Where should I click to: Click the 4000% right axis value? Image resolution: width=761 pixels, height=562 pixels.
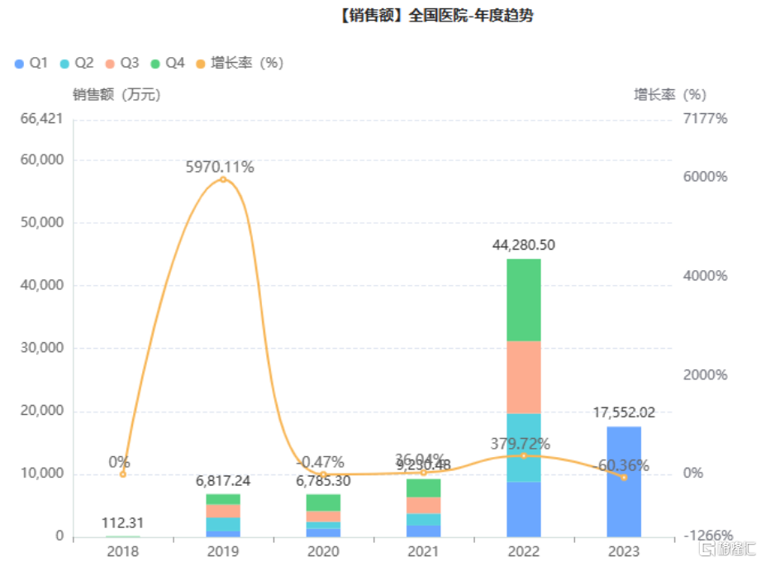(x=705, y=276)
